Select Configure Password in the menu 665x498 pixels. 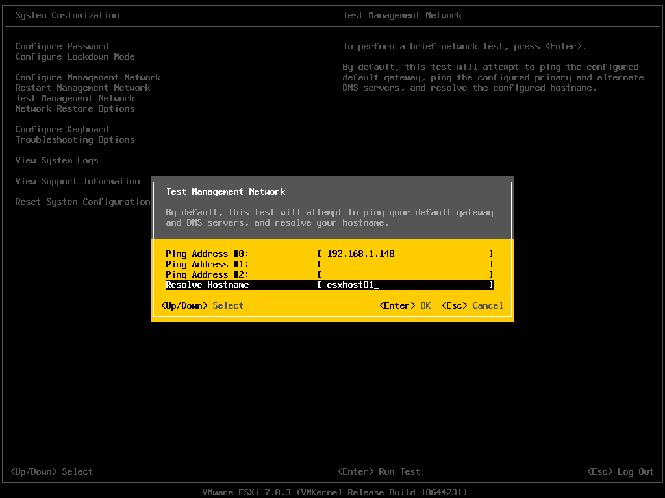click(x=62, y=46)
